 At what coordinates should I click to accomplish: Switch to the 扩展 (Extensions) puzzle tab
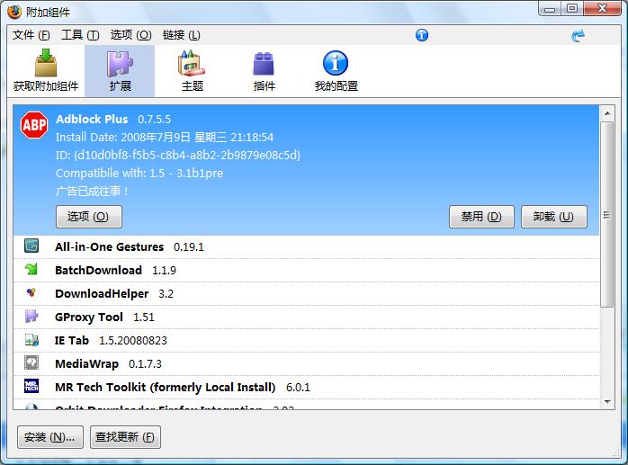tap(120, 71)
